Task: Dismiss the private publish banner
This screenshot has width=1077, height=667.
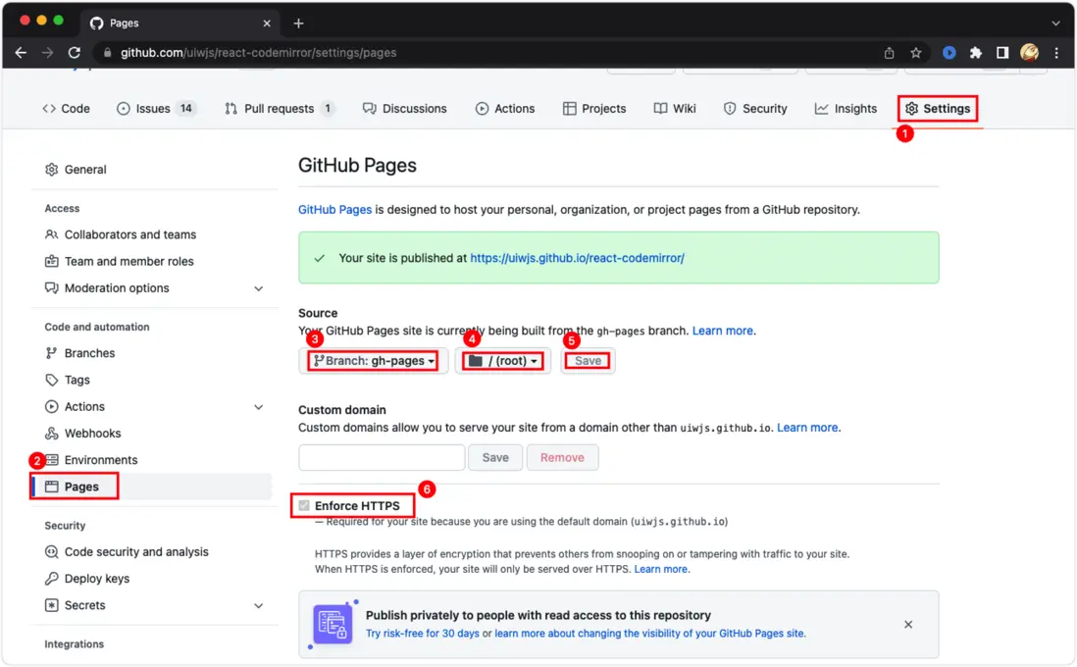Action: click(908, 625)
